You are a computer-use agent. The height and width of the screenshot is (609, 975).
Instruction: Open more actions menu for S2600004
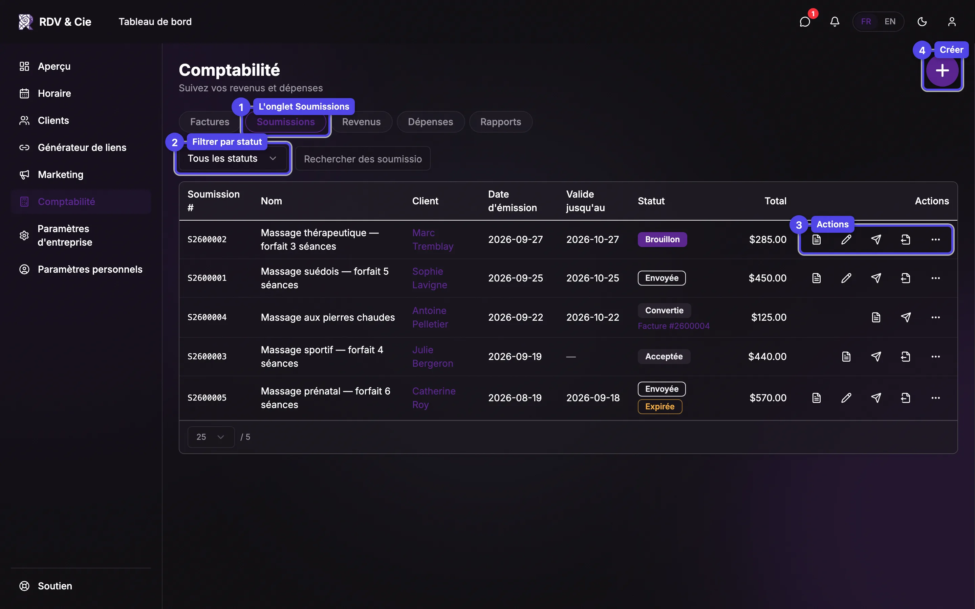point(935,317)
